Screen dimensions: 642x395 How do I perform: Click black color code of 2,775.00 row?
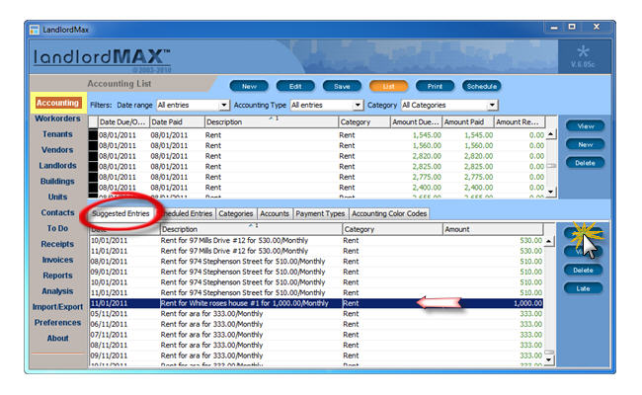(x=94, y=177)
